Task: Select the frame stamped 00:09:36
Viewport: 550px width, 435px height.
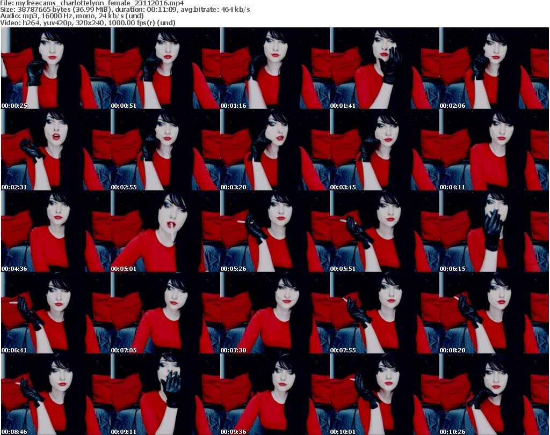Action: click(274, 394)
